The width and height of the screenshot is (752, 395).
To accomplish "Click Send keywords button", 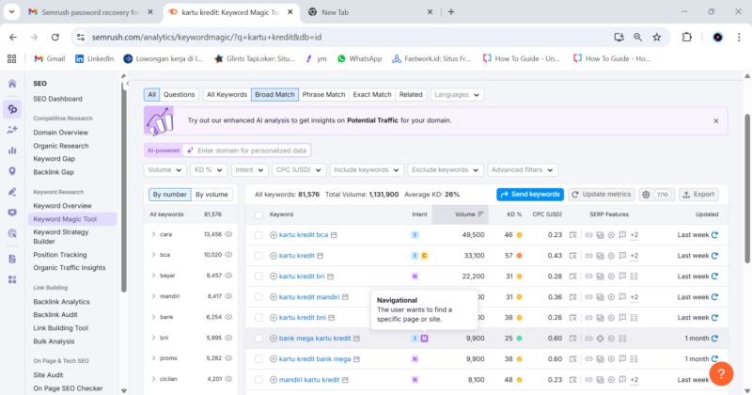I will coord(530,195).
